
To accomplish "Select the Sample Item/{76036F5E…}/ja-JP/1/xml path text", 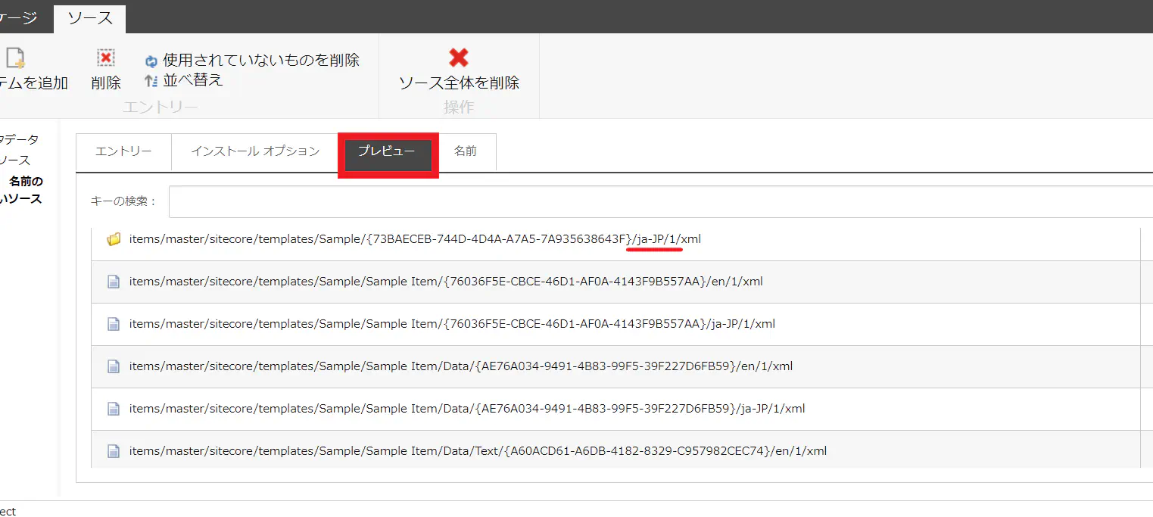I will [x=452, y=324].
